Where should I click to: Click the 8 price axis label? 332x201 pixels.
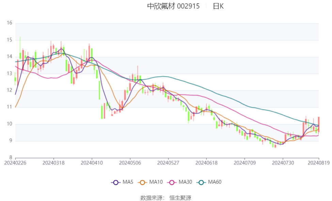(11, 157)
